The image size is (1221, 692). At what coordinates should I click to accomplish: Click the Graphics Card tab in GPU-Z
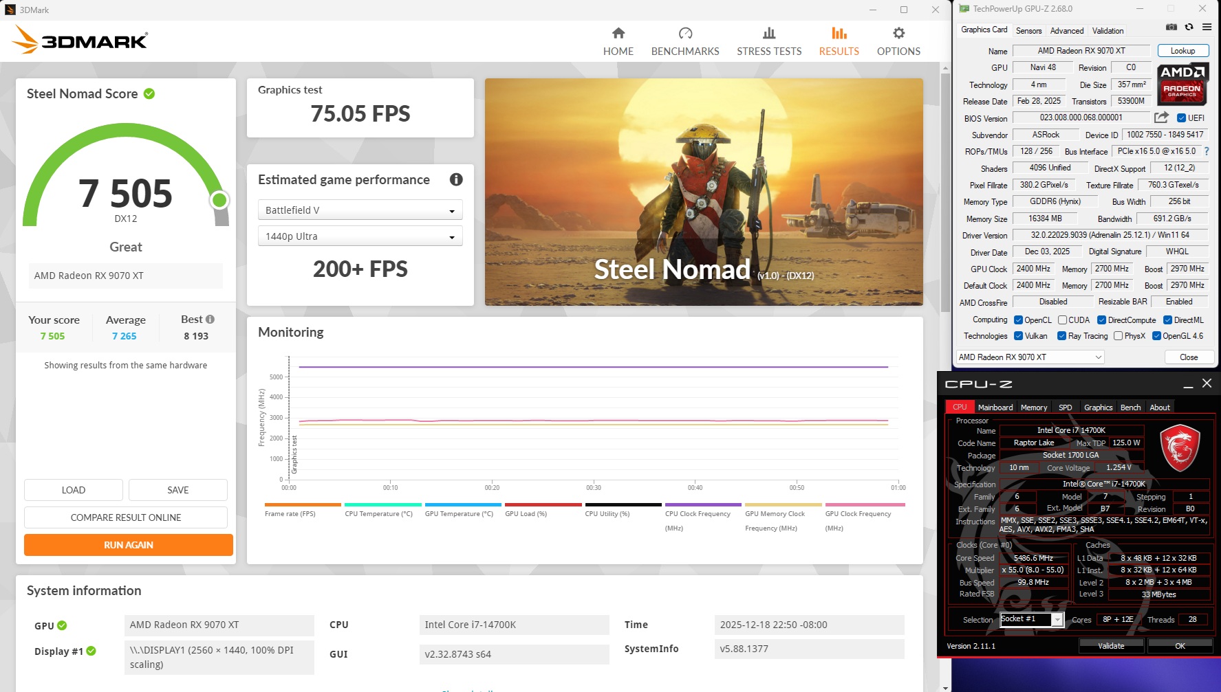[x=984, y=30]
